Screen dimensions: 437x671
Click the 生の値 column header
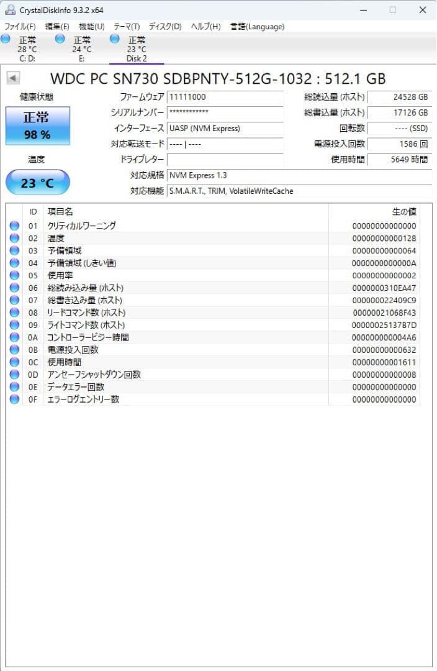tap(374, 211)
